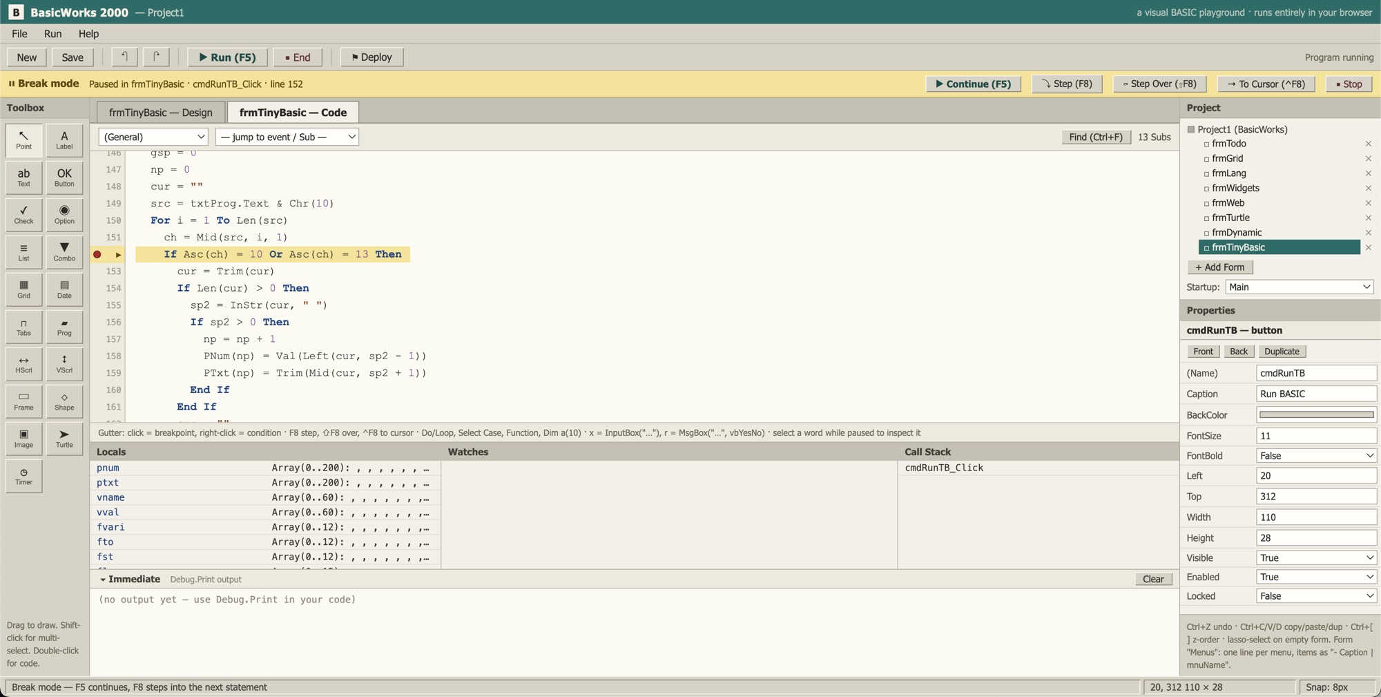Edit the FontSize field

click(x=1316, y=436)
